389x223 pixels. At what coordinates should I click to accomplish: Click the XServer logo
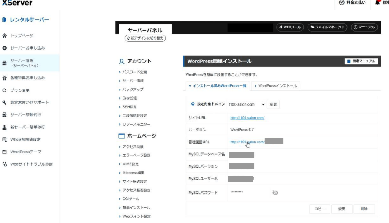point(17,3)
